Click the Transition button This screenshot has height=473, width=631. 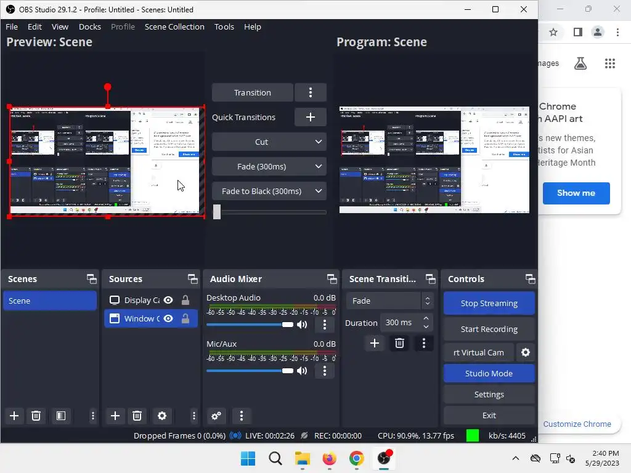253,92
